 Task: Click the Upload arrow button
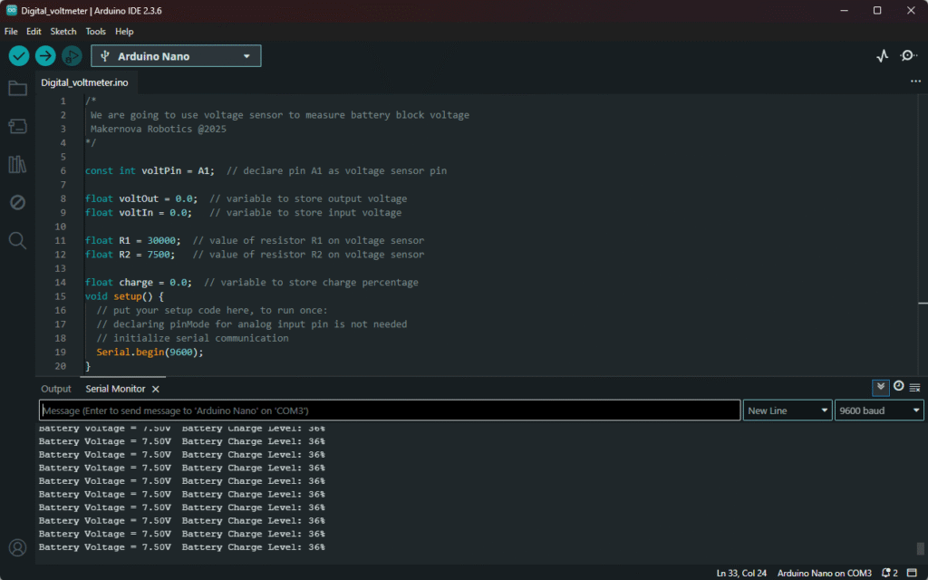[x=45, y=56]
